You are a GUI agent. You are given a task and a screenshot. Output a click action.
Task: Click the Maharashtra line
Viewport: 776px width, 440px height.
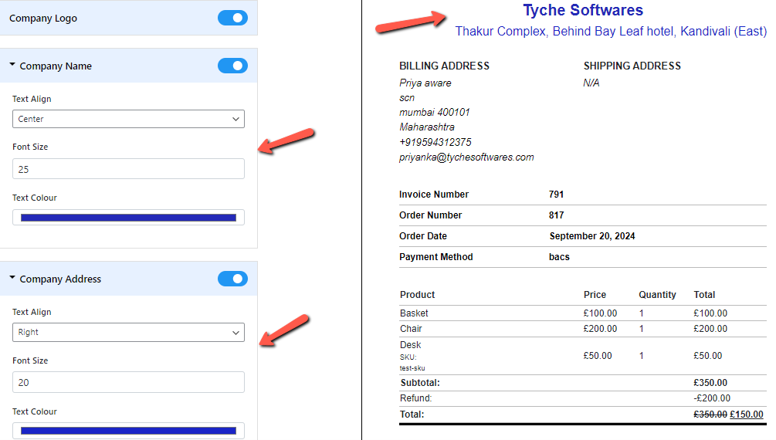pyautogui.click(x=426, y=127)
